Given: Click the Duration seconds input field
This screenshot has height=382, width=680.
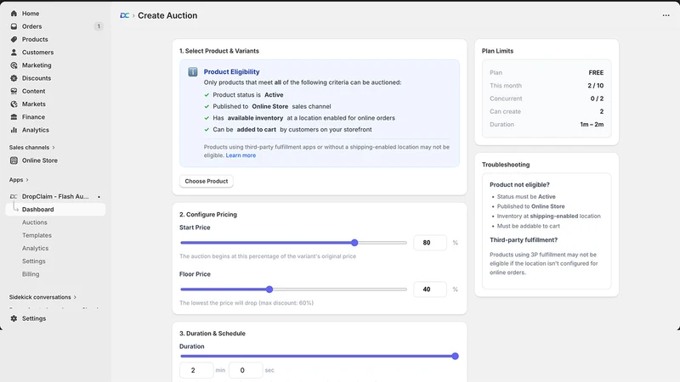Looking at the screenshot, I should [246, 370].
